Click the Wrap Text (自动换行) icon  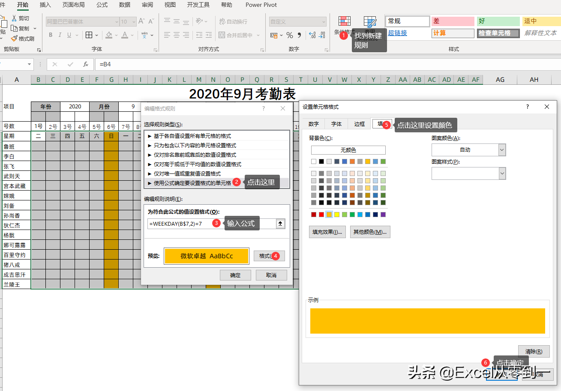(222, 21)
